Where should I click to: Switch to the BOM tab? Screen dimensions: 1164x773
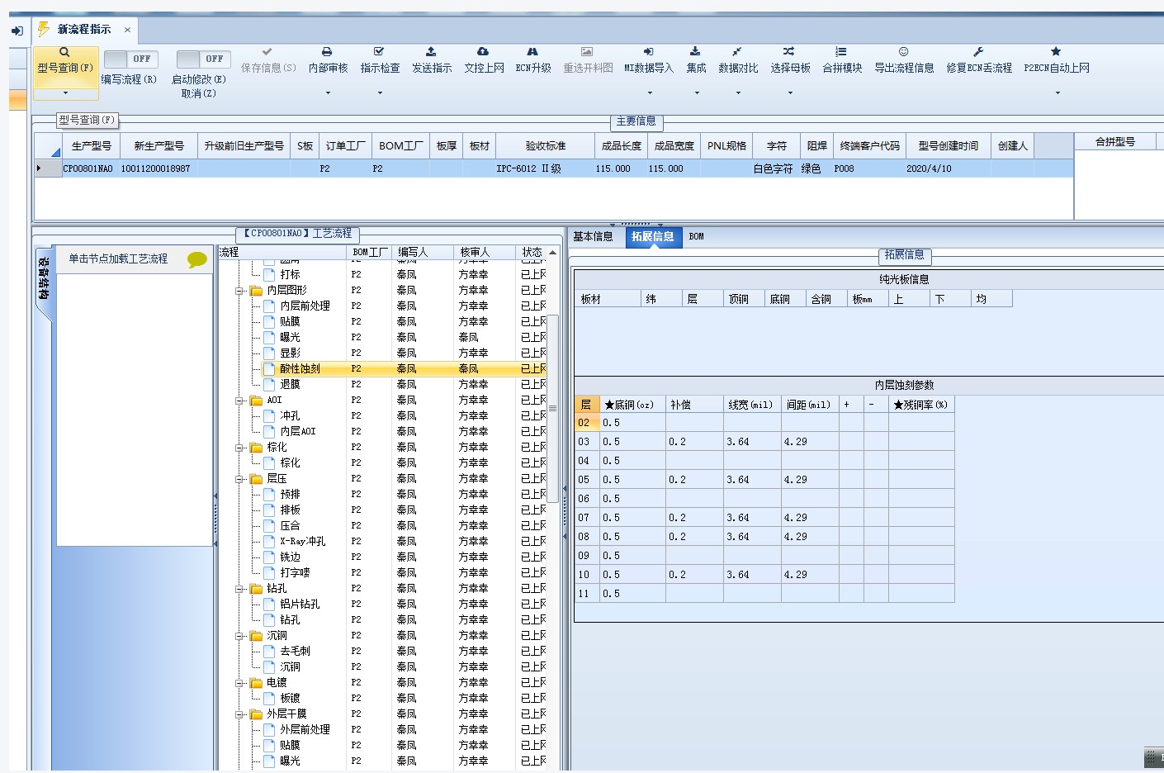click(x=696, y=236)
